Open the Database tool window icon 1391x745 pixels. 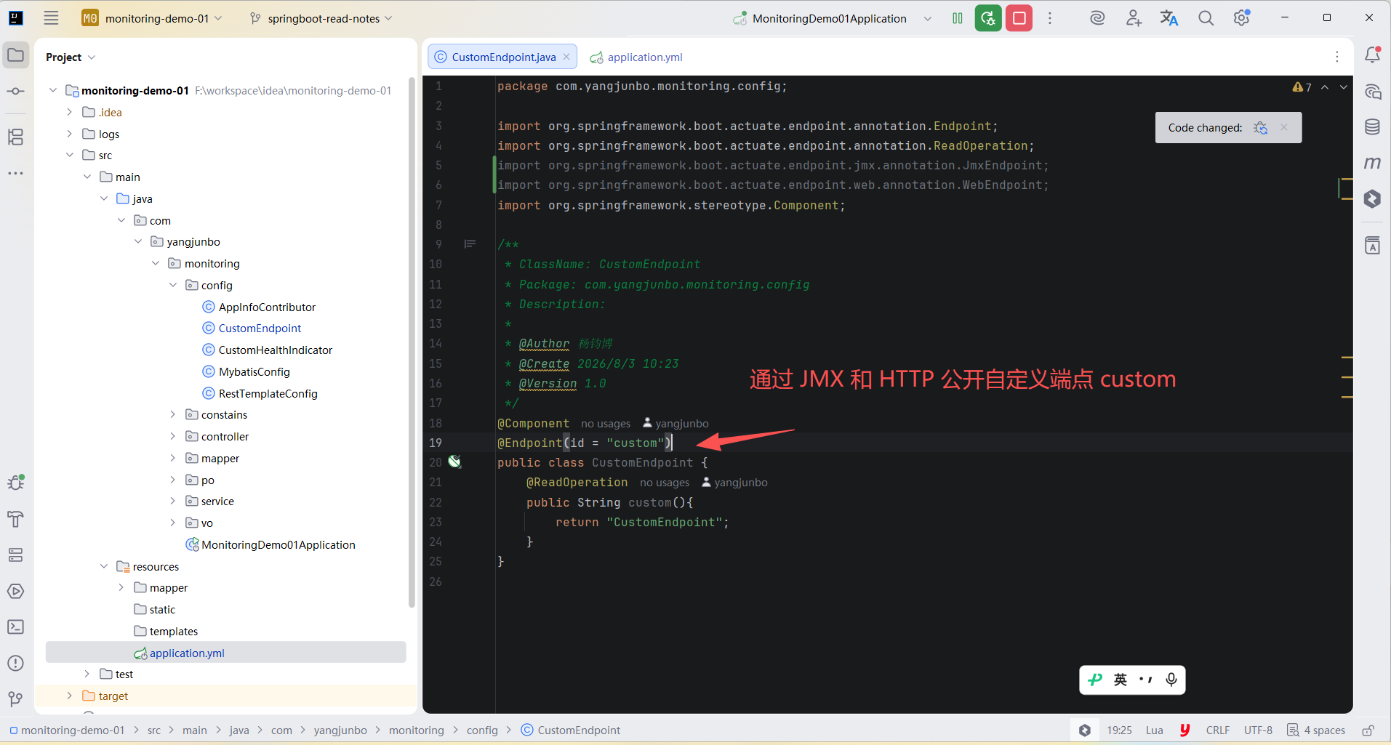pyautogui.click(x=1373, y=127)
